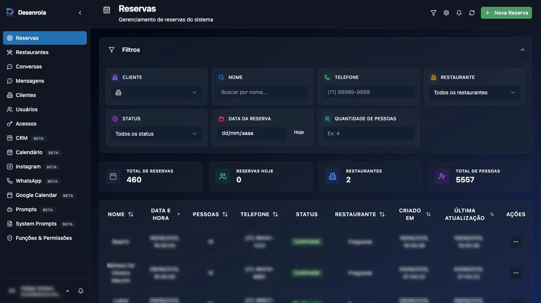Viewport: 541px width, 303px height.
Task: Sort table by Pessoas column
Action: tap(210, 214)
